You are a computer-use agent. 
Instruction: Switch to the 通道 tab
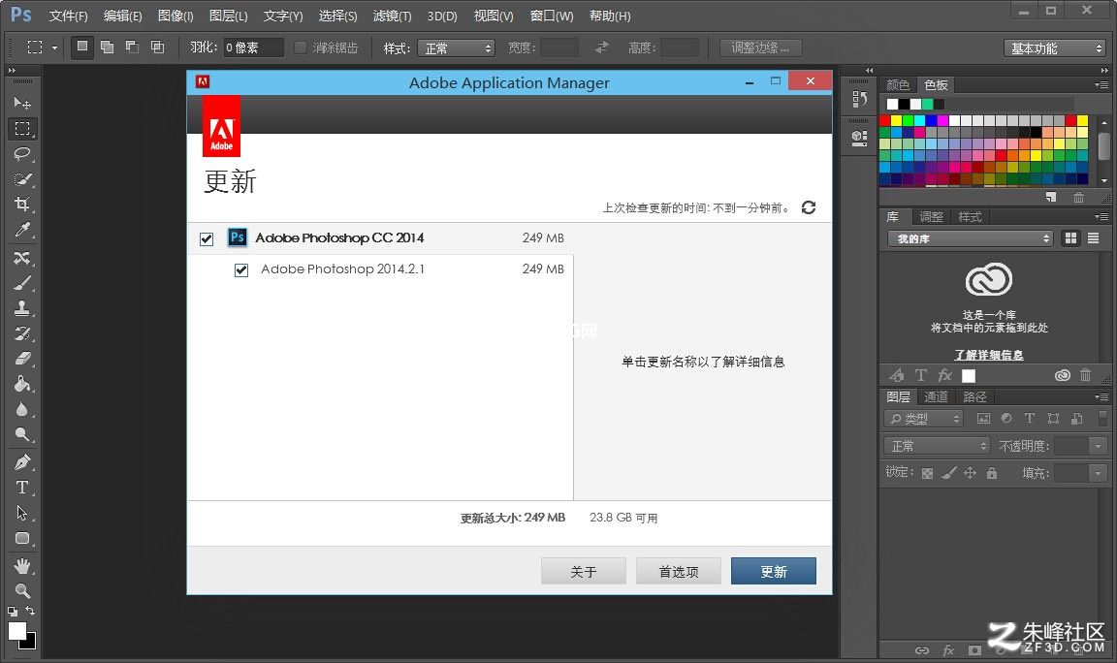pos(936,396)
